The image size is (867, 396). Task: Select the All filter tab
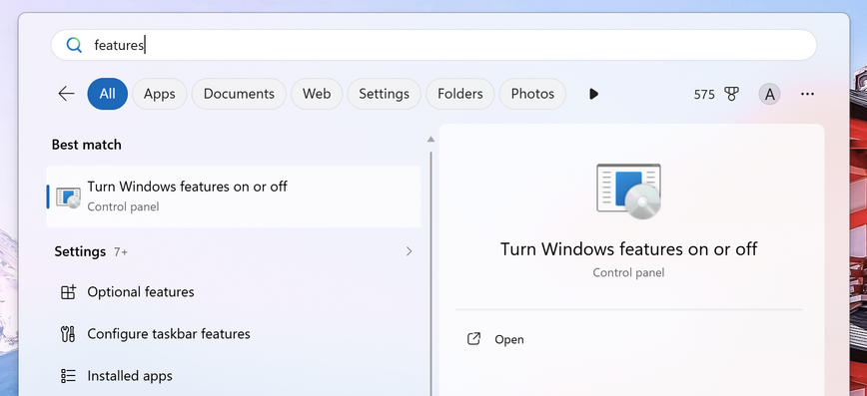(x=107, y=94)
